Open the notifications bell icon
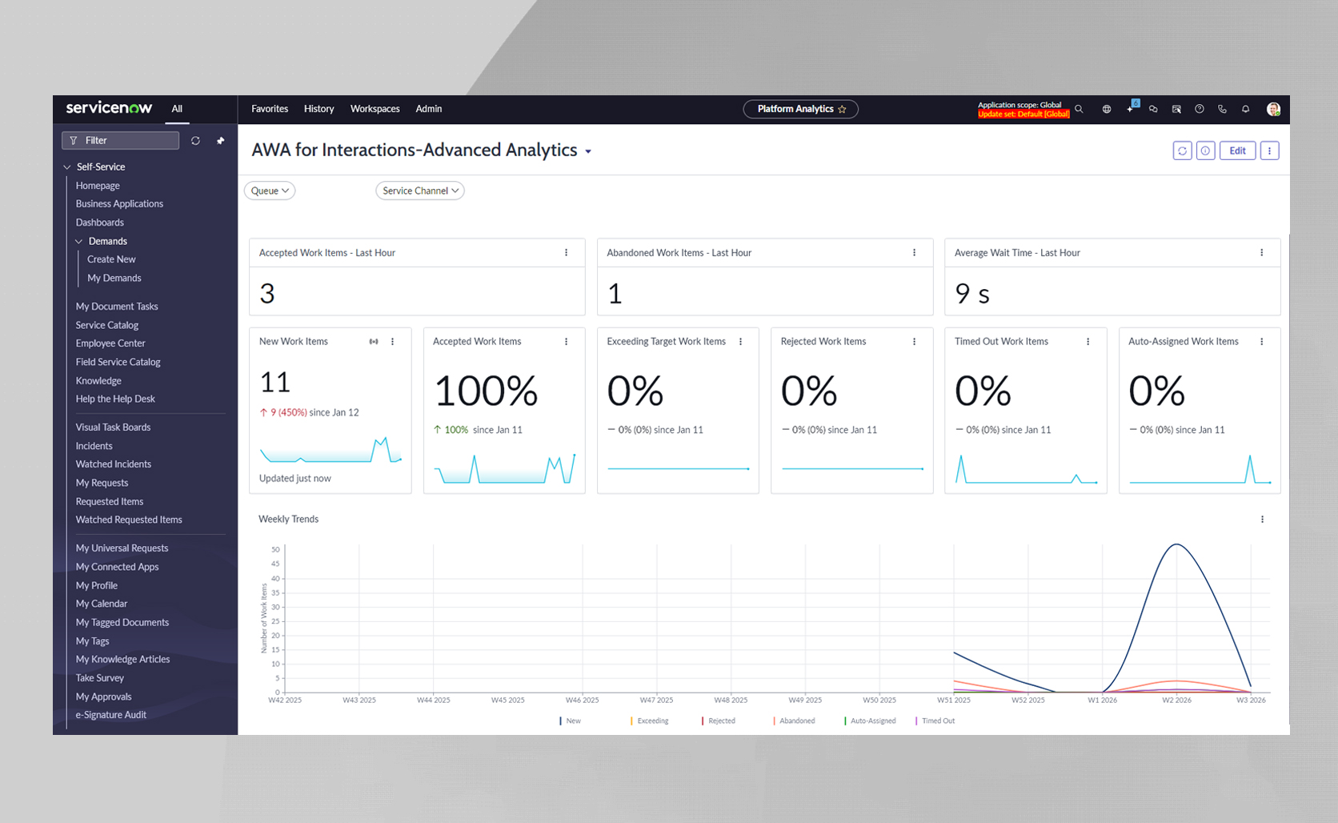The image size is (1338, 823). (1245, 109)
